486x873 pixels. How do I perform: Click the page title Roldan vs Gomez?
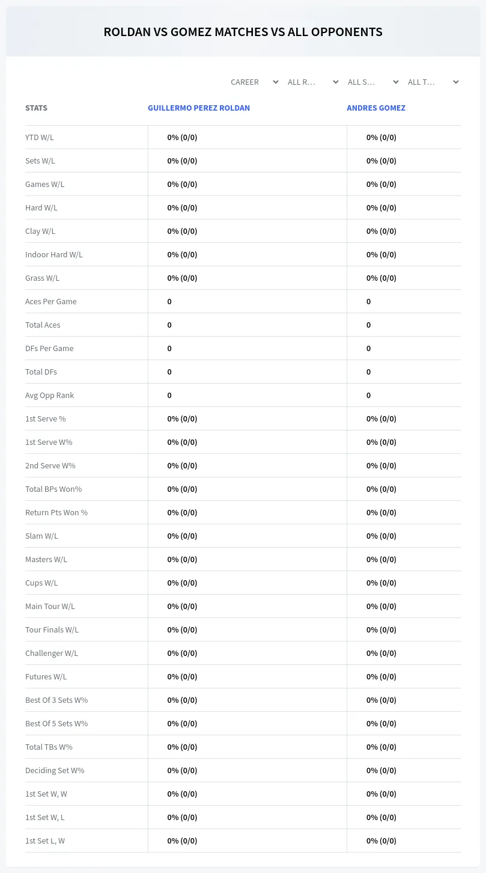243,32
